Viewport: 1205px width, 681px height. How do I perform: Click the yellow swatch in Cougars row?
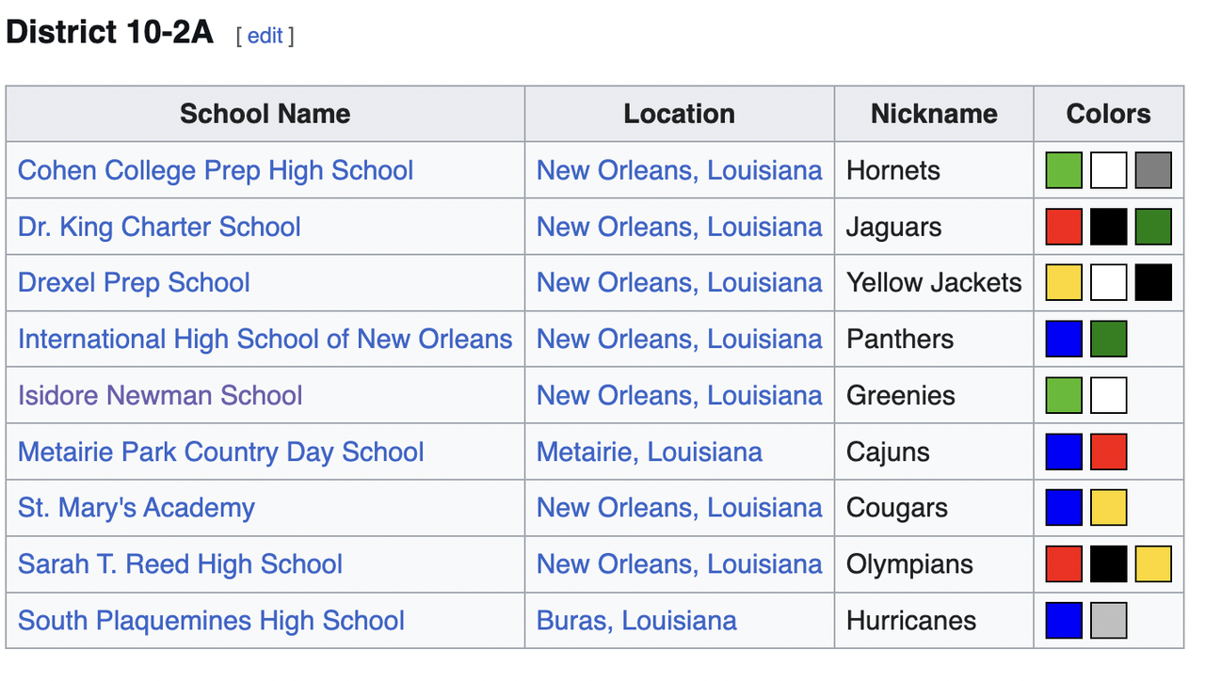click(1109, 509)
